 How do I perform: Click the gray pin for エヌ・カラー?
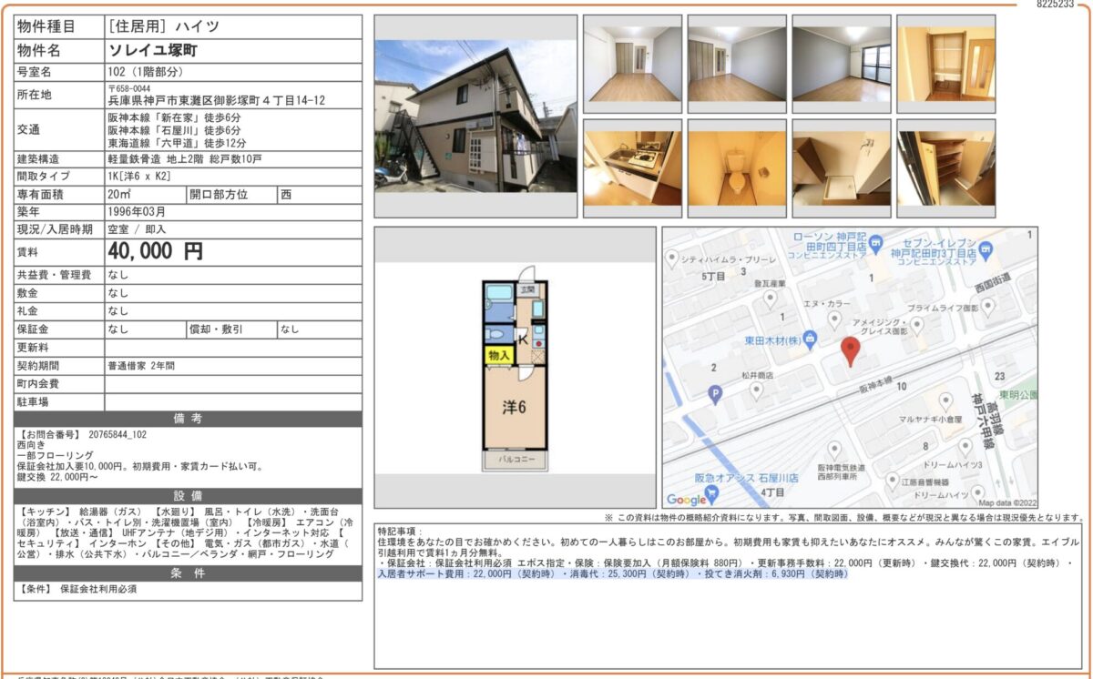point(834,318)
